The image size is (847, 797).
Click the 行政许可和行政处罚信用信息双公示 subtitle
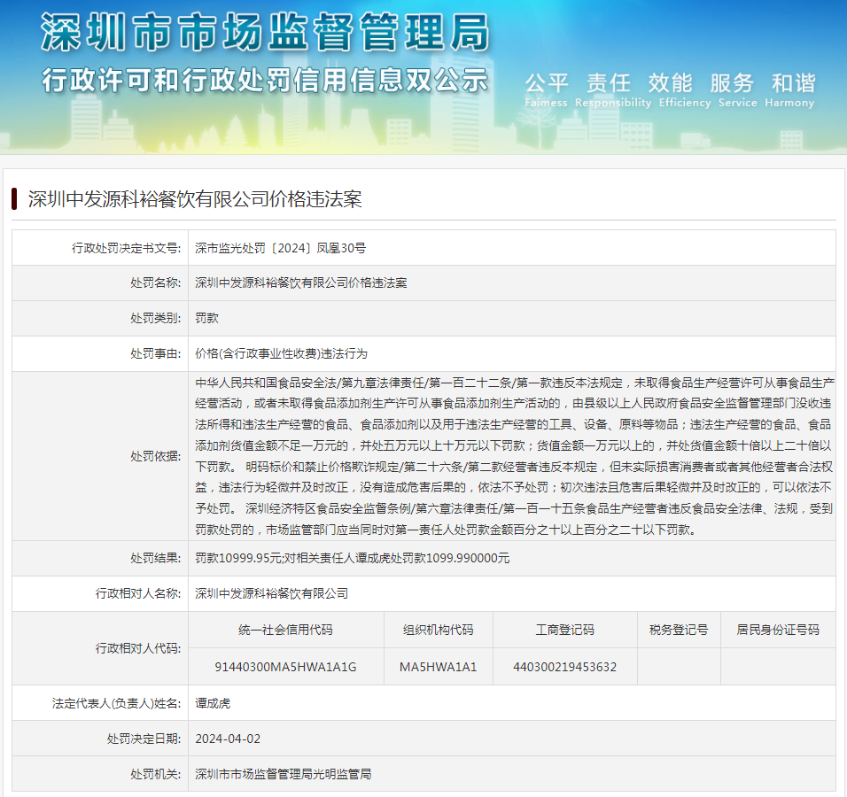(265, 81)
